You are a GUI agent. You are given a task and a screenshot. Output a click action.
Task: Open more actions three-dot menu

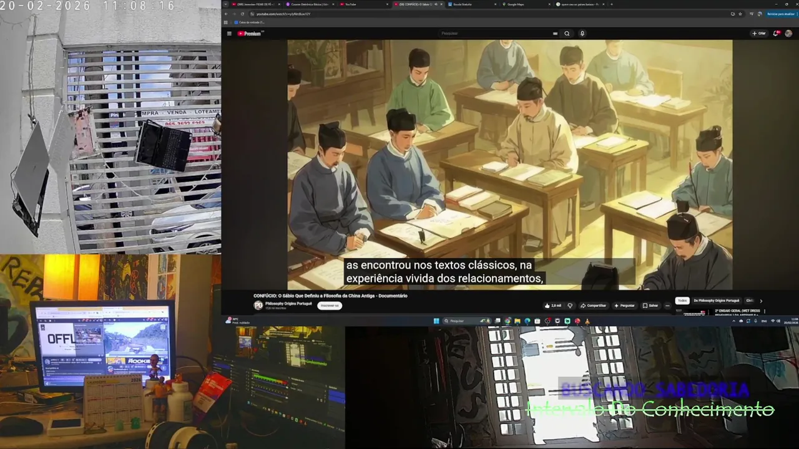[x=667, y=306]
